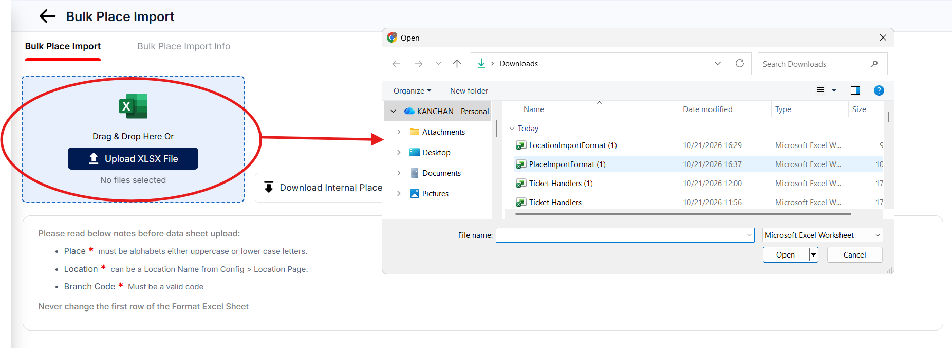Click the forward arrow in Open dialog
952x348 pixels.
coord(419,64)
